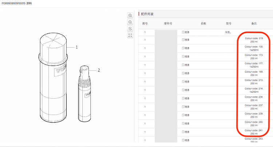Zoom out of the parts diagram
273x147 pixels.
tap(130, 22)
